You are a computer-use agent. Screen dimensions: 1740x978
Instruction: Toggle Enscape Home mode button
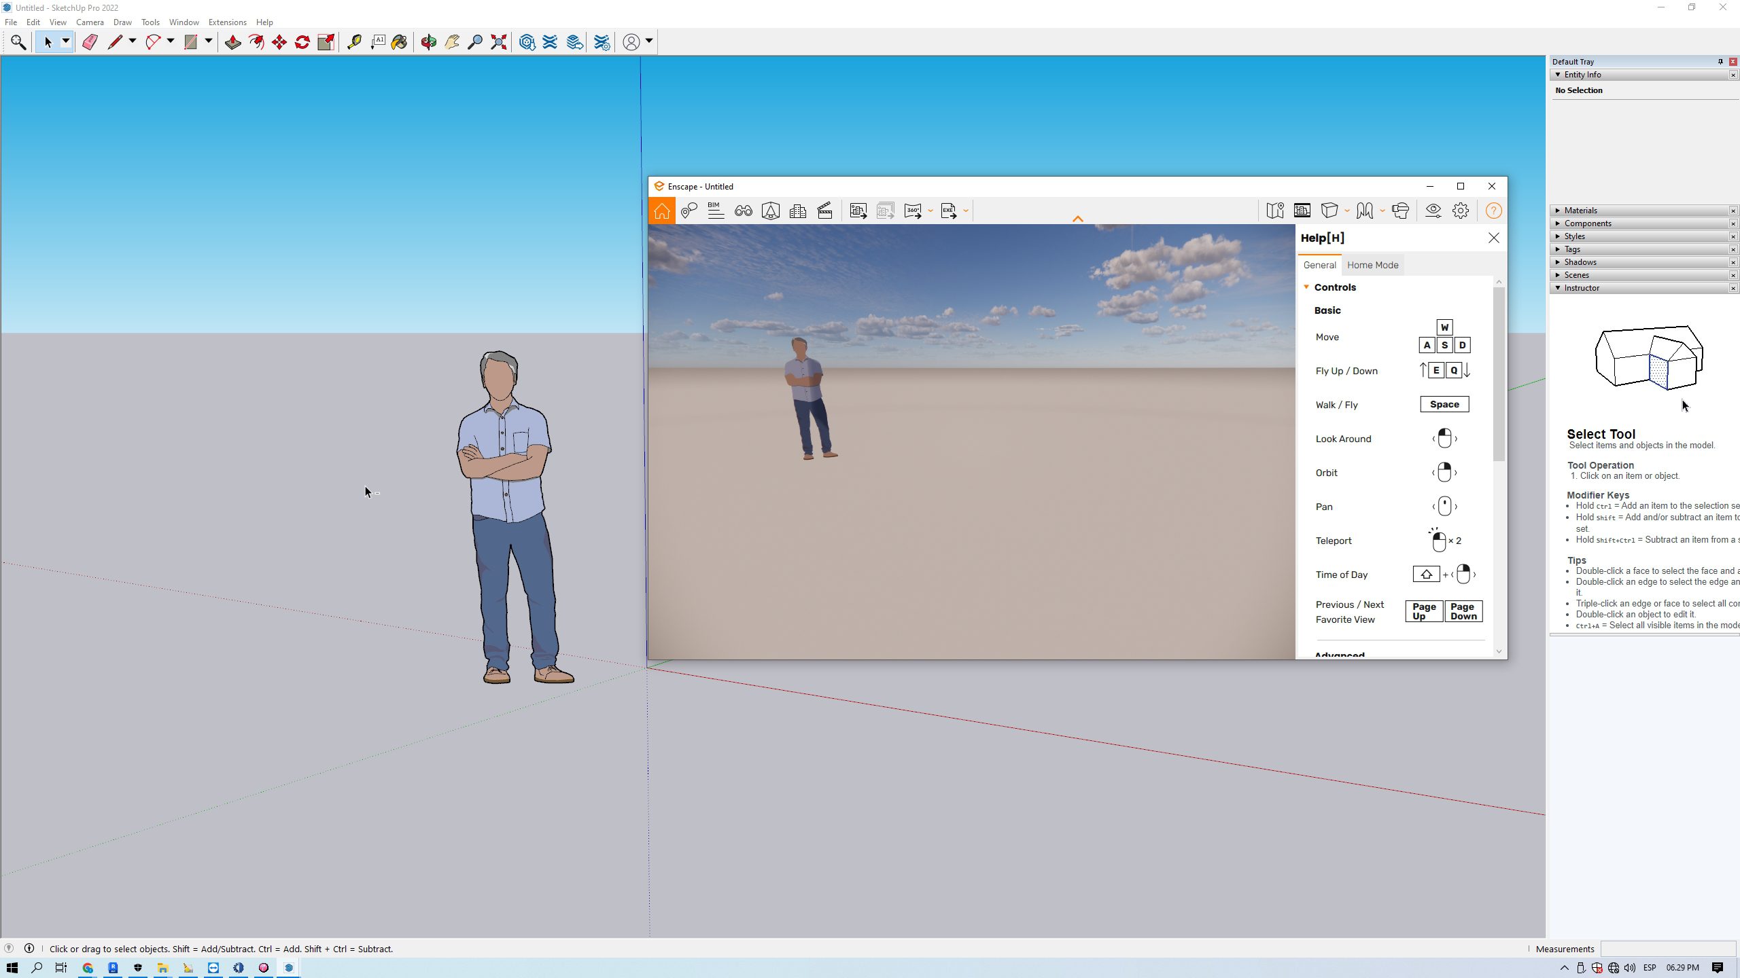pos(661,211)
